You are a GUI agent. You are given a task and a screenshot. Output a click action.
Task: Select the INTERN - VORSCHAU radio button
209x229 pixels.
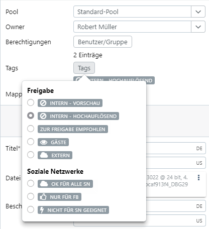pyautogui.click(x=31, y=102)
